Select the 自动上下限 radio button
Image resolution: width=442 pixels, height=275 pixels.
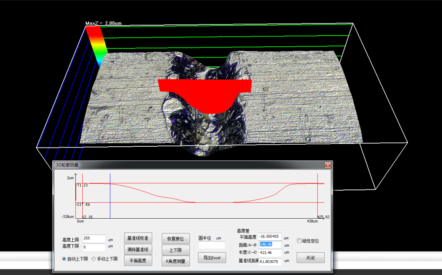(64, 259)
